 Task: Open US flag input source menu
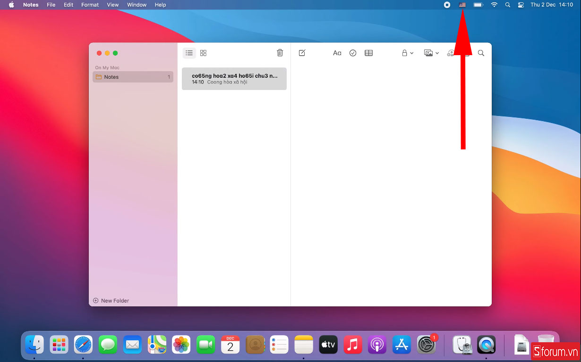pos(462,5)
